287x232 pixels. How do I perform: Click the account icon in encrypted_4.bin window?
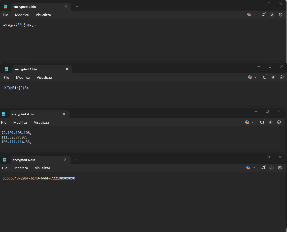[x=270, y=122]
